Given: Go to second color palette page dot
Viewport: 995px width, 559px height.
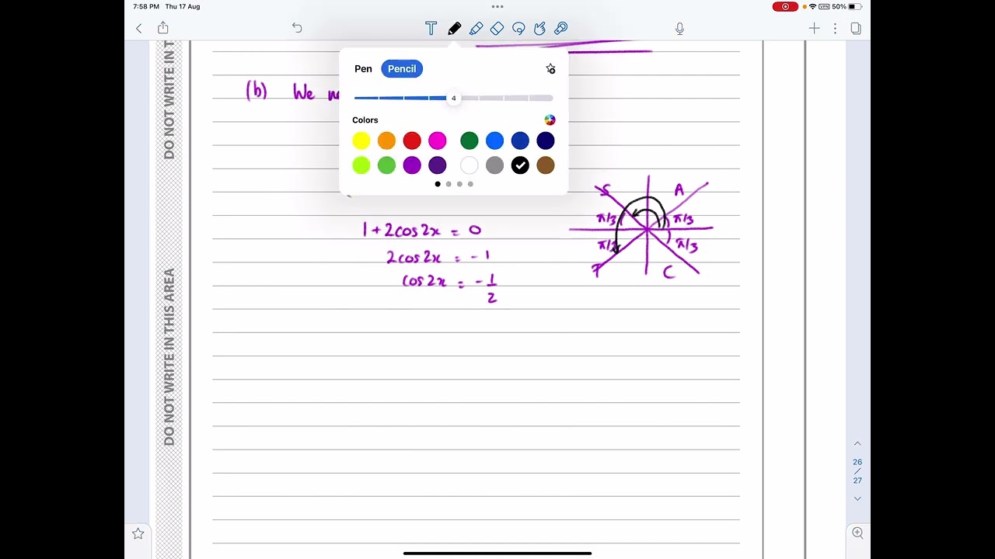Looking at the screenshot, I should 449,184.
